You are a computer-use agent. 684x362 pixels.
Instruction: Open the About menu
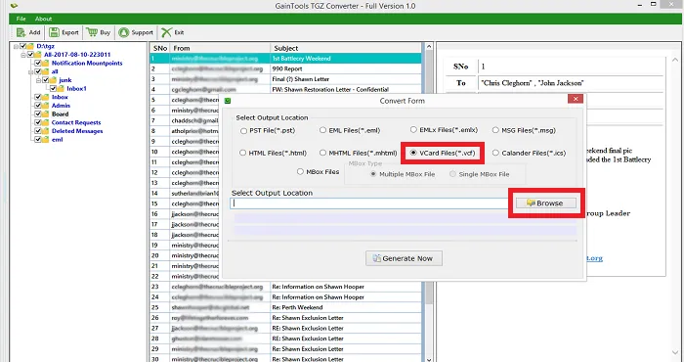point(43,19)
